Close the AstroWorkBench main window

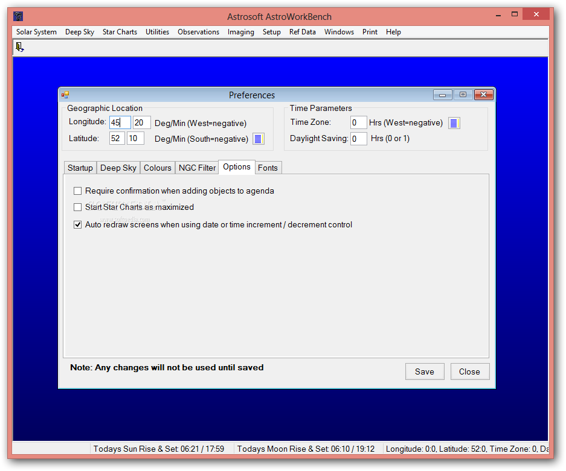click(x=536, y=14)
